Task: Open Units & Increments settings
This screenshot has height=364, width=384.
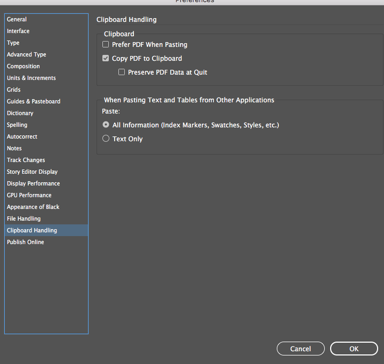Action: pos(31,78)
